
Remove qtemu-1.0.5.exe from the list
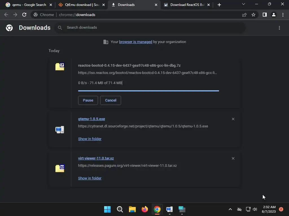point(233,119)
